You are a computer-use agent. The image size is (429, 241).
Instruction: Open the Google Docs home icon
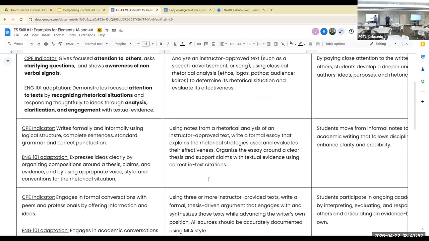[7, 32]
